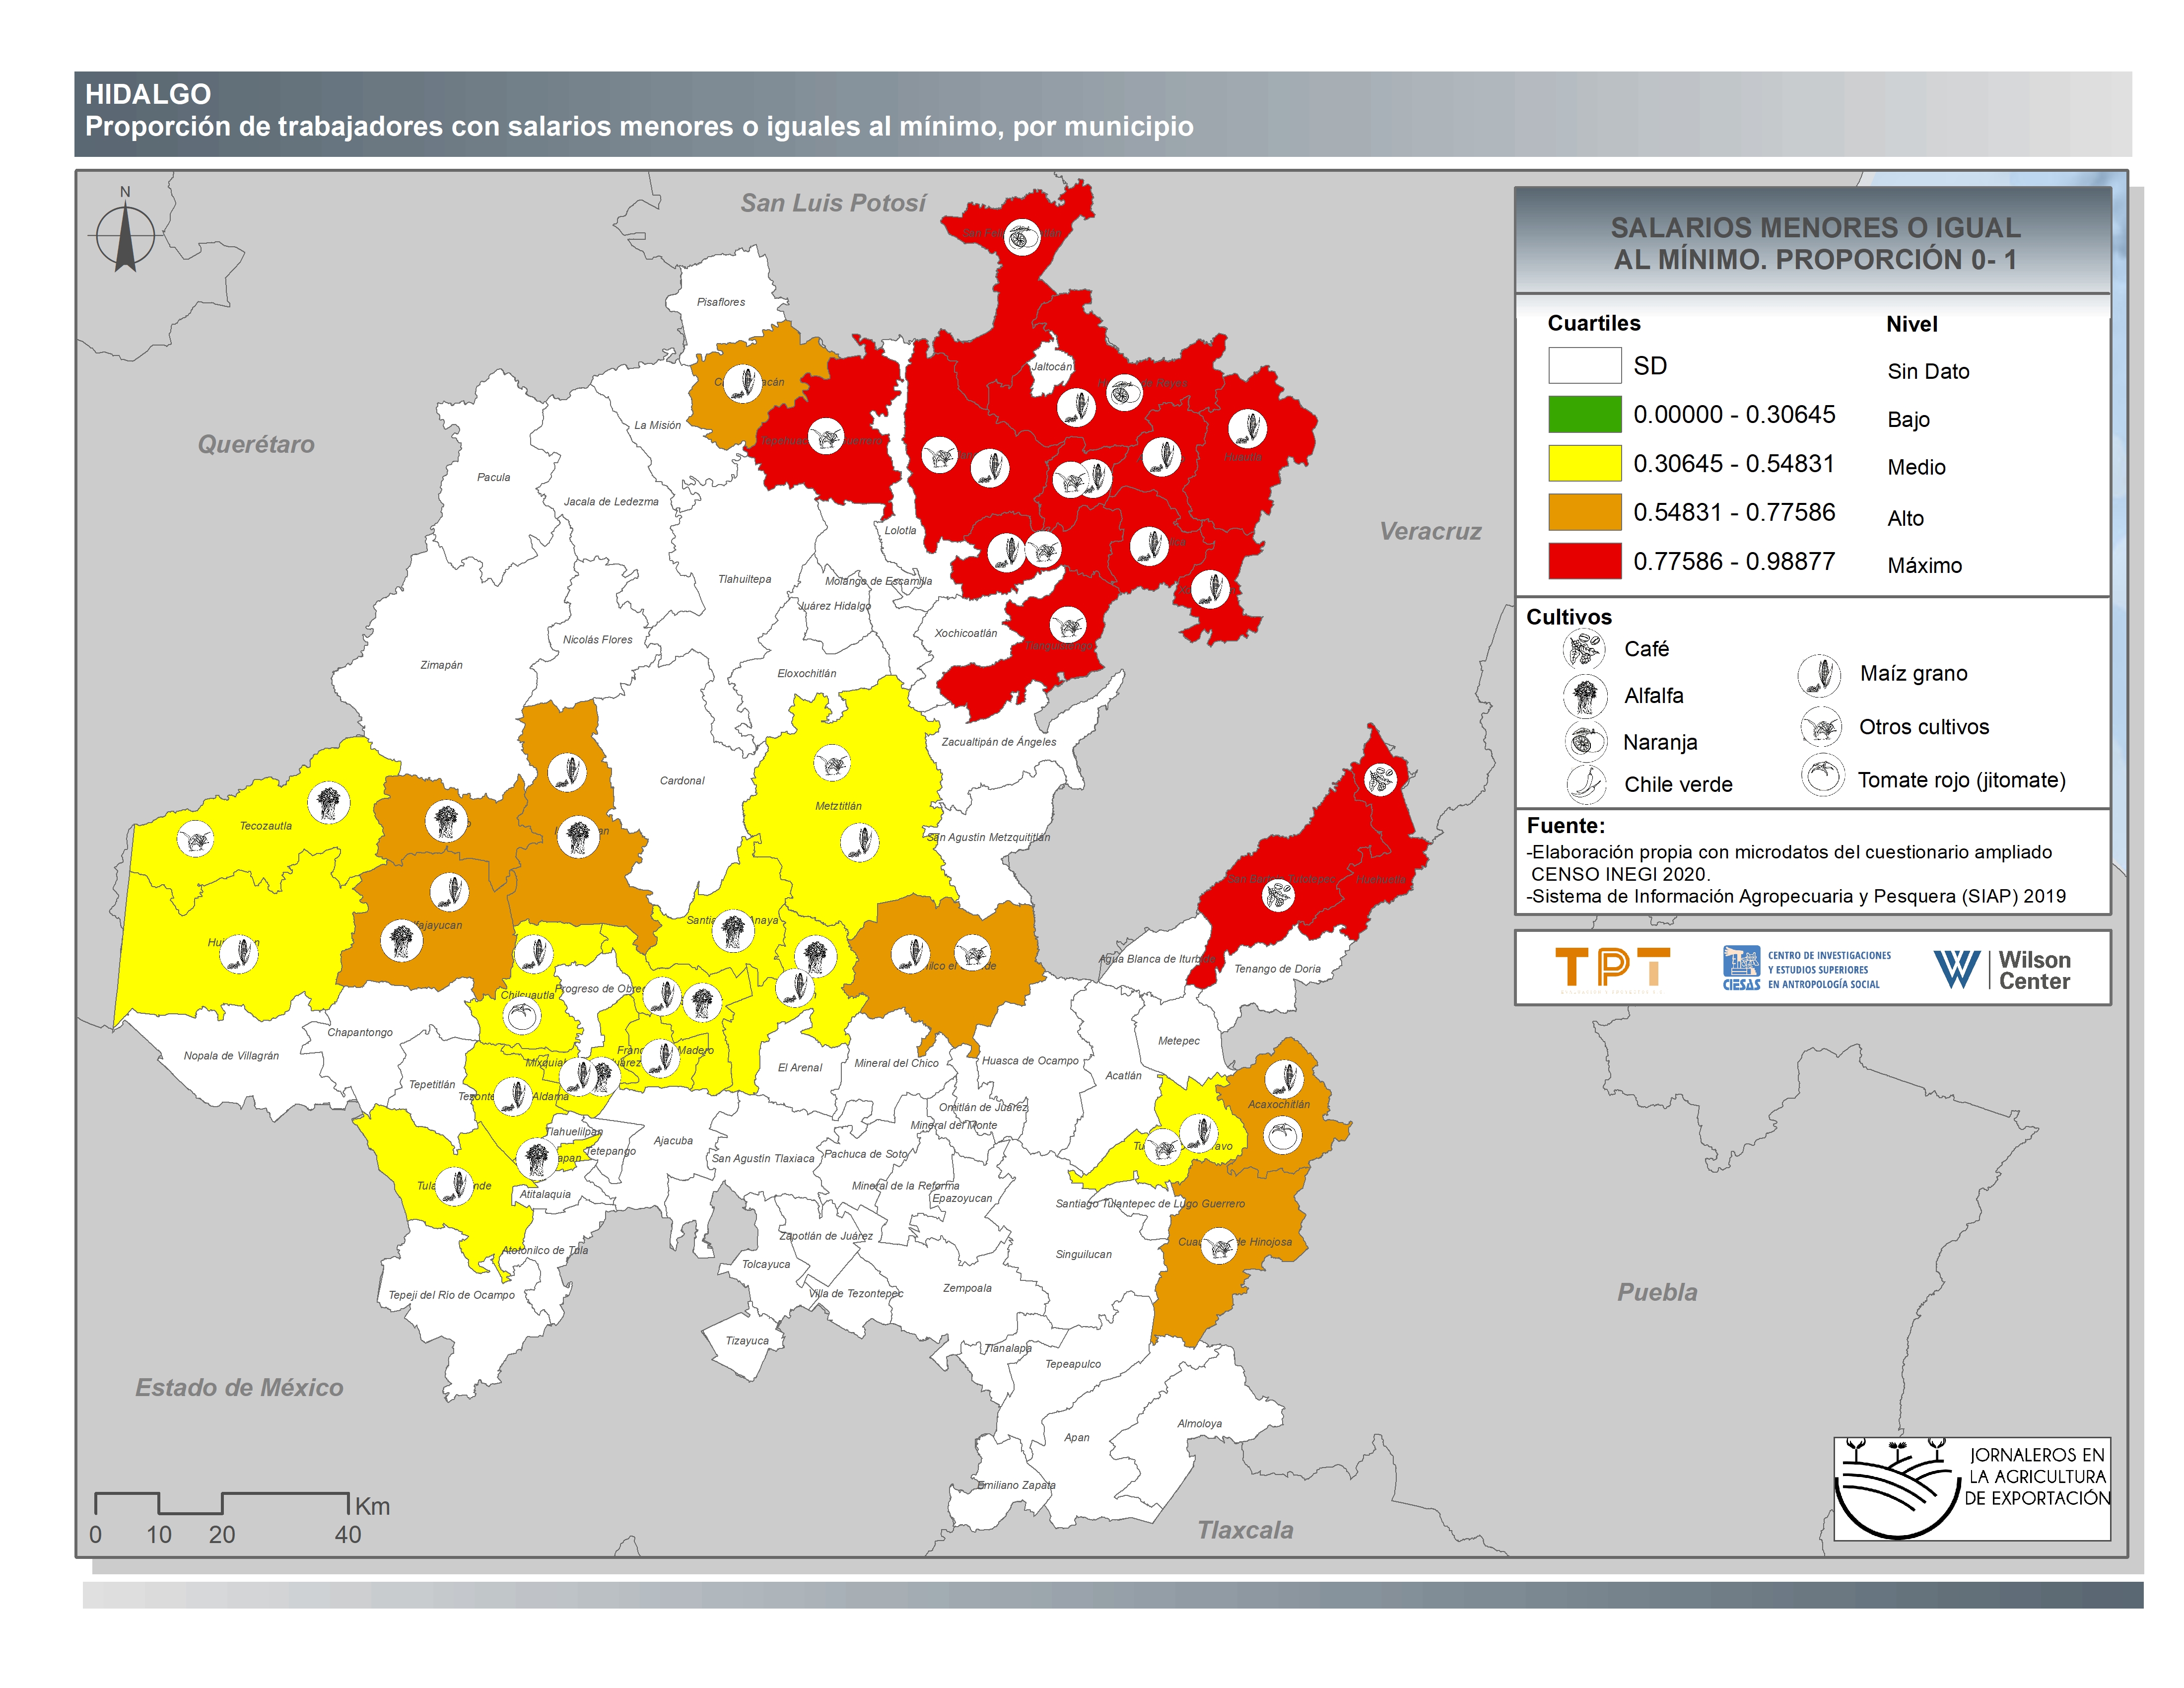Click the orange Alto quartile swatch
The width and height of the screenshot is (2184, 1688).
pos(1584,512)
